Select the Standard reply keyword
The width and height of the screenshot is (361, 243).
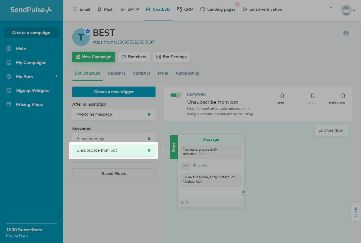(114, 139)
